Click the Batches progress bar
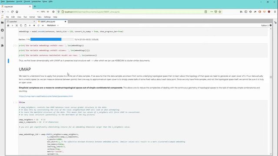 click(x=52, y=39)
